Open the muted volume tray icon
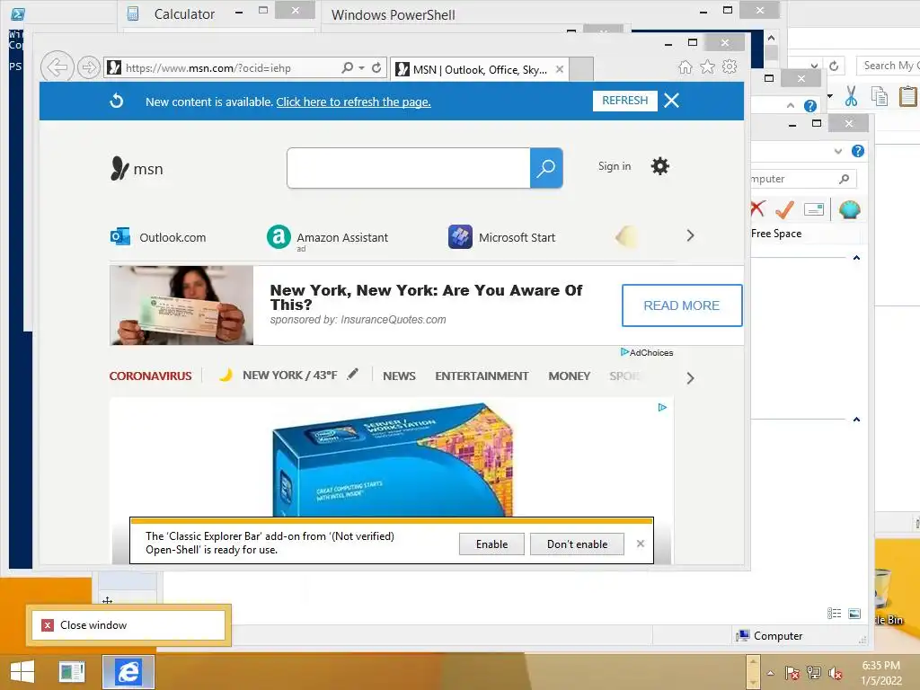The height and width of the screenshot is (690, 920). point(836,673)
